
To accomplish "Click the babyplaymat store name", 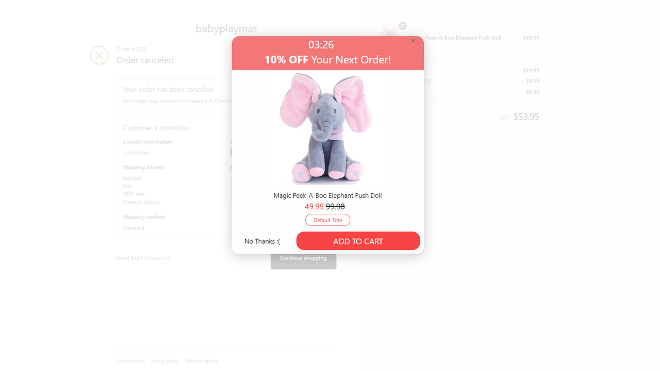I will 226,29.
